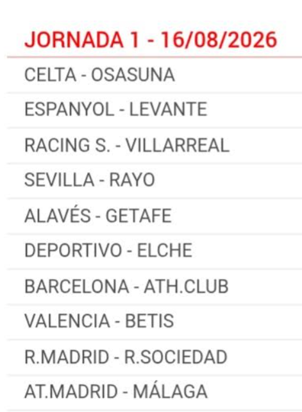The image size is (302, 412).
Task: Click the team name R.SOCIEDAD
Action: [x=176, y=357]
